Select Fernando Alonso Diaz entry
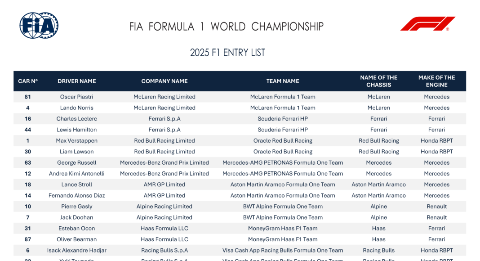This screenshot has height=261, width=480. (77, 196)
